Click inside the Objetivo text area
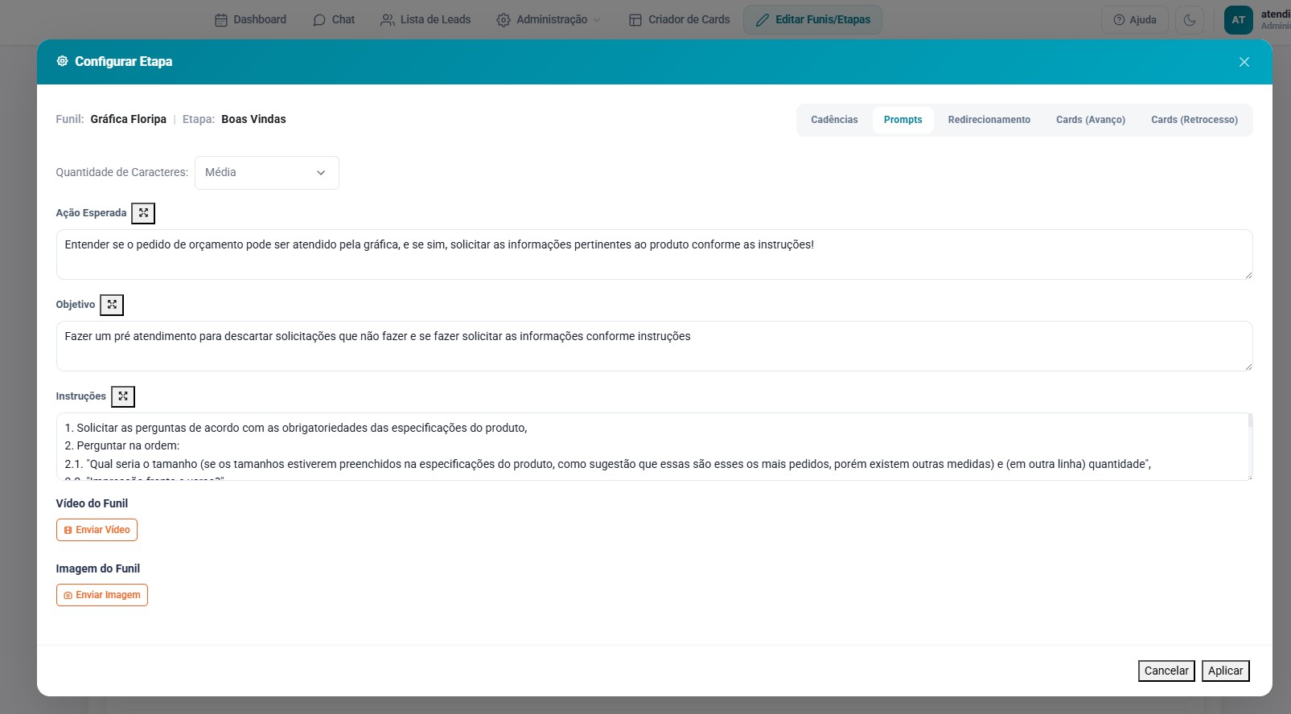 pyautogui.click(x=654, y=347)
